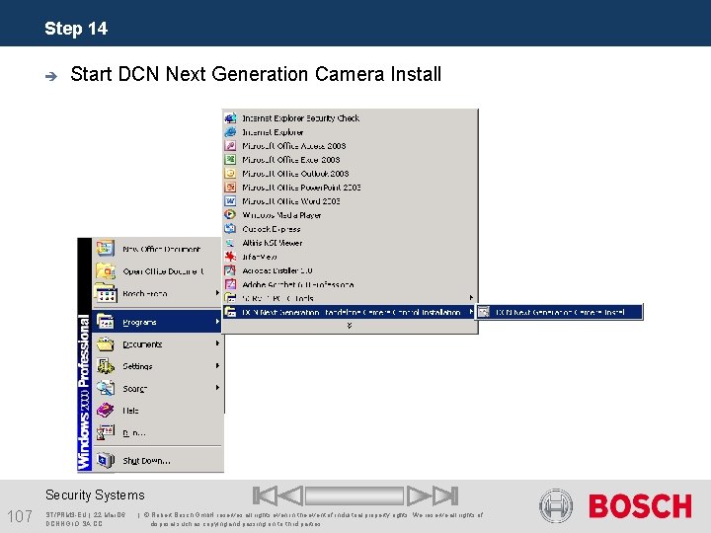Image resolution: width=711 pixels, height=533 pixels.
Task: Show hidden programs via double chevron
Action: [350, 326]
